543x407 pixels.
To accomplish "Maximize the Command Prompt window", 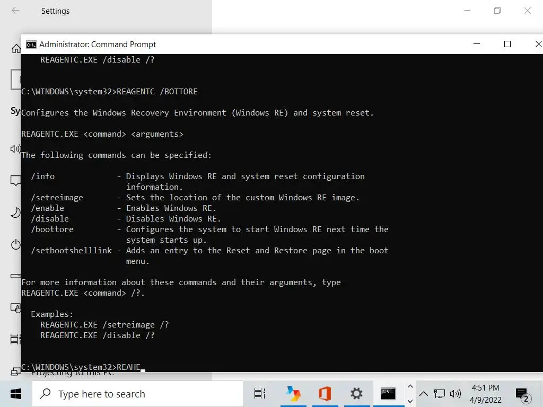I will point(507,44).
